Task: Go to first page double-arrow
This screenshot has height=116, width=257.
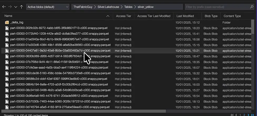Action: (232, 115)
